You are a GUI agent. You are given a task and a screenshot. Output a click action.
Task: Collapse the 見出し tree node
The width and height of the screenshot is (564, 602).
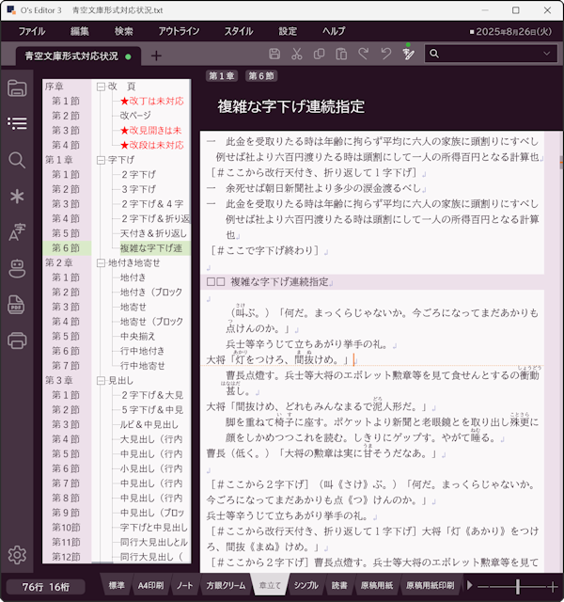(x=101, y=380)
